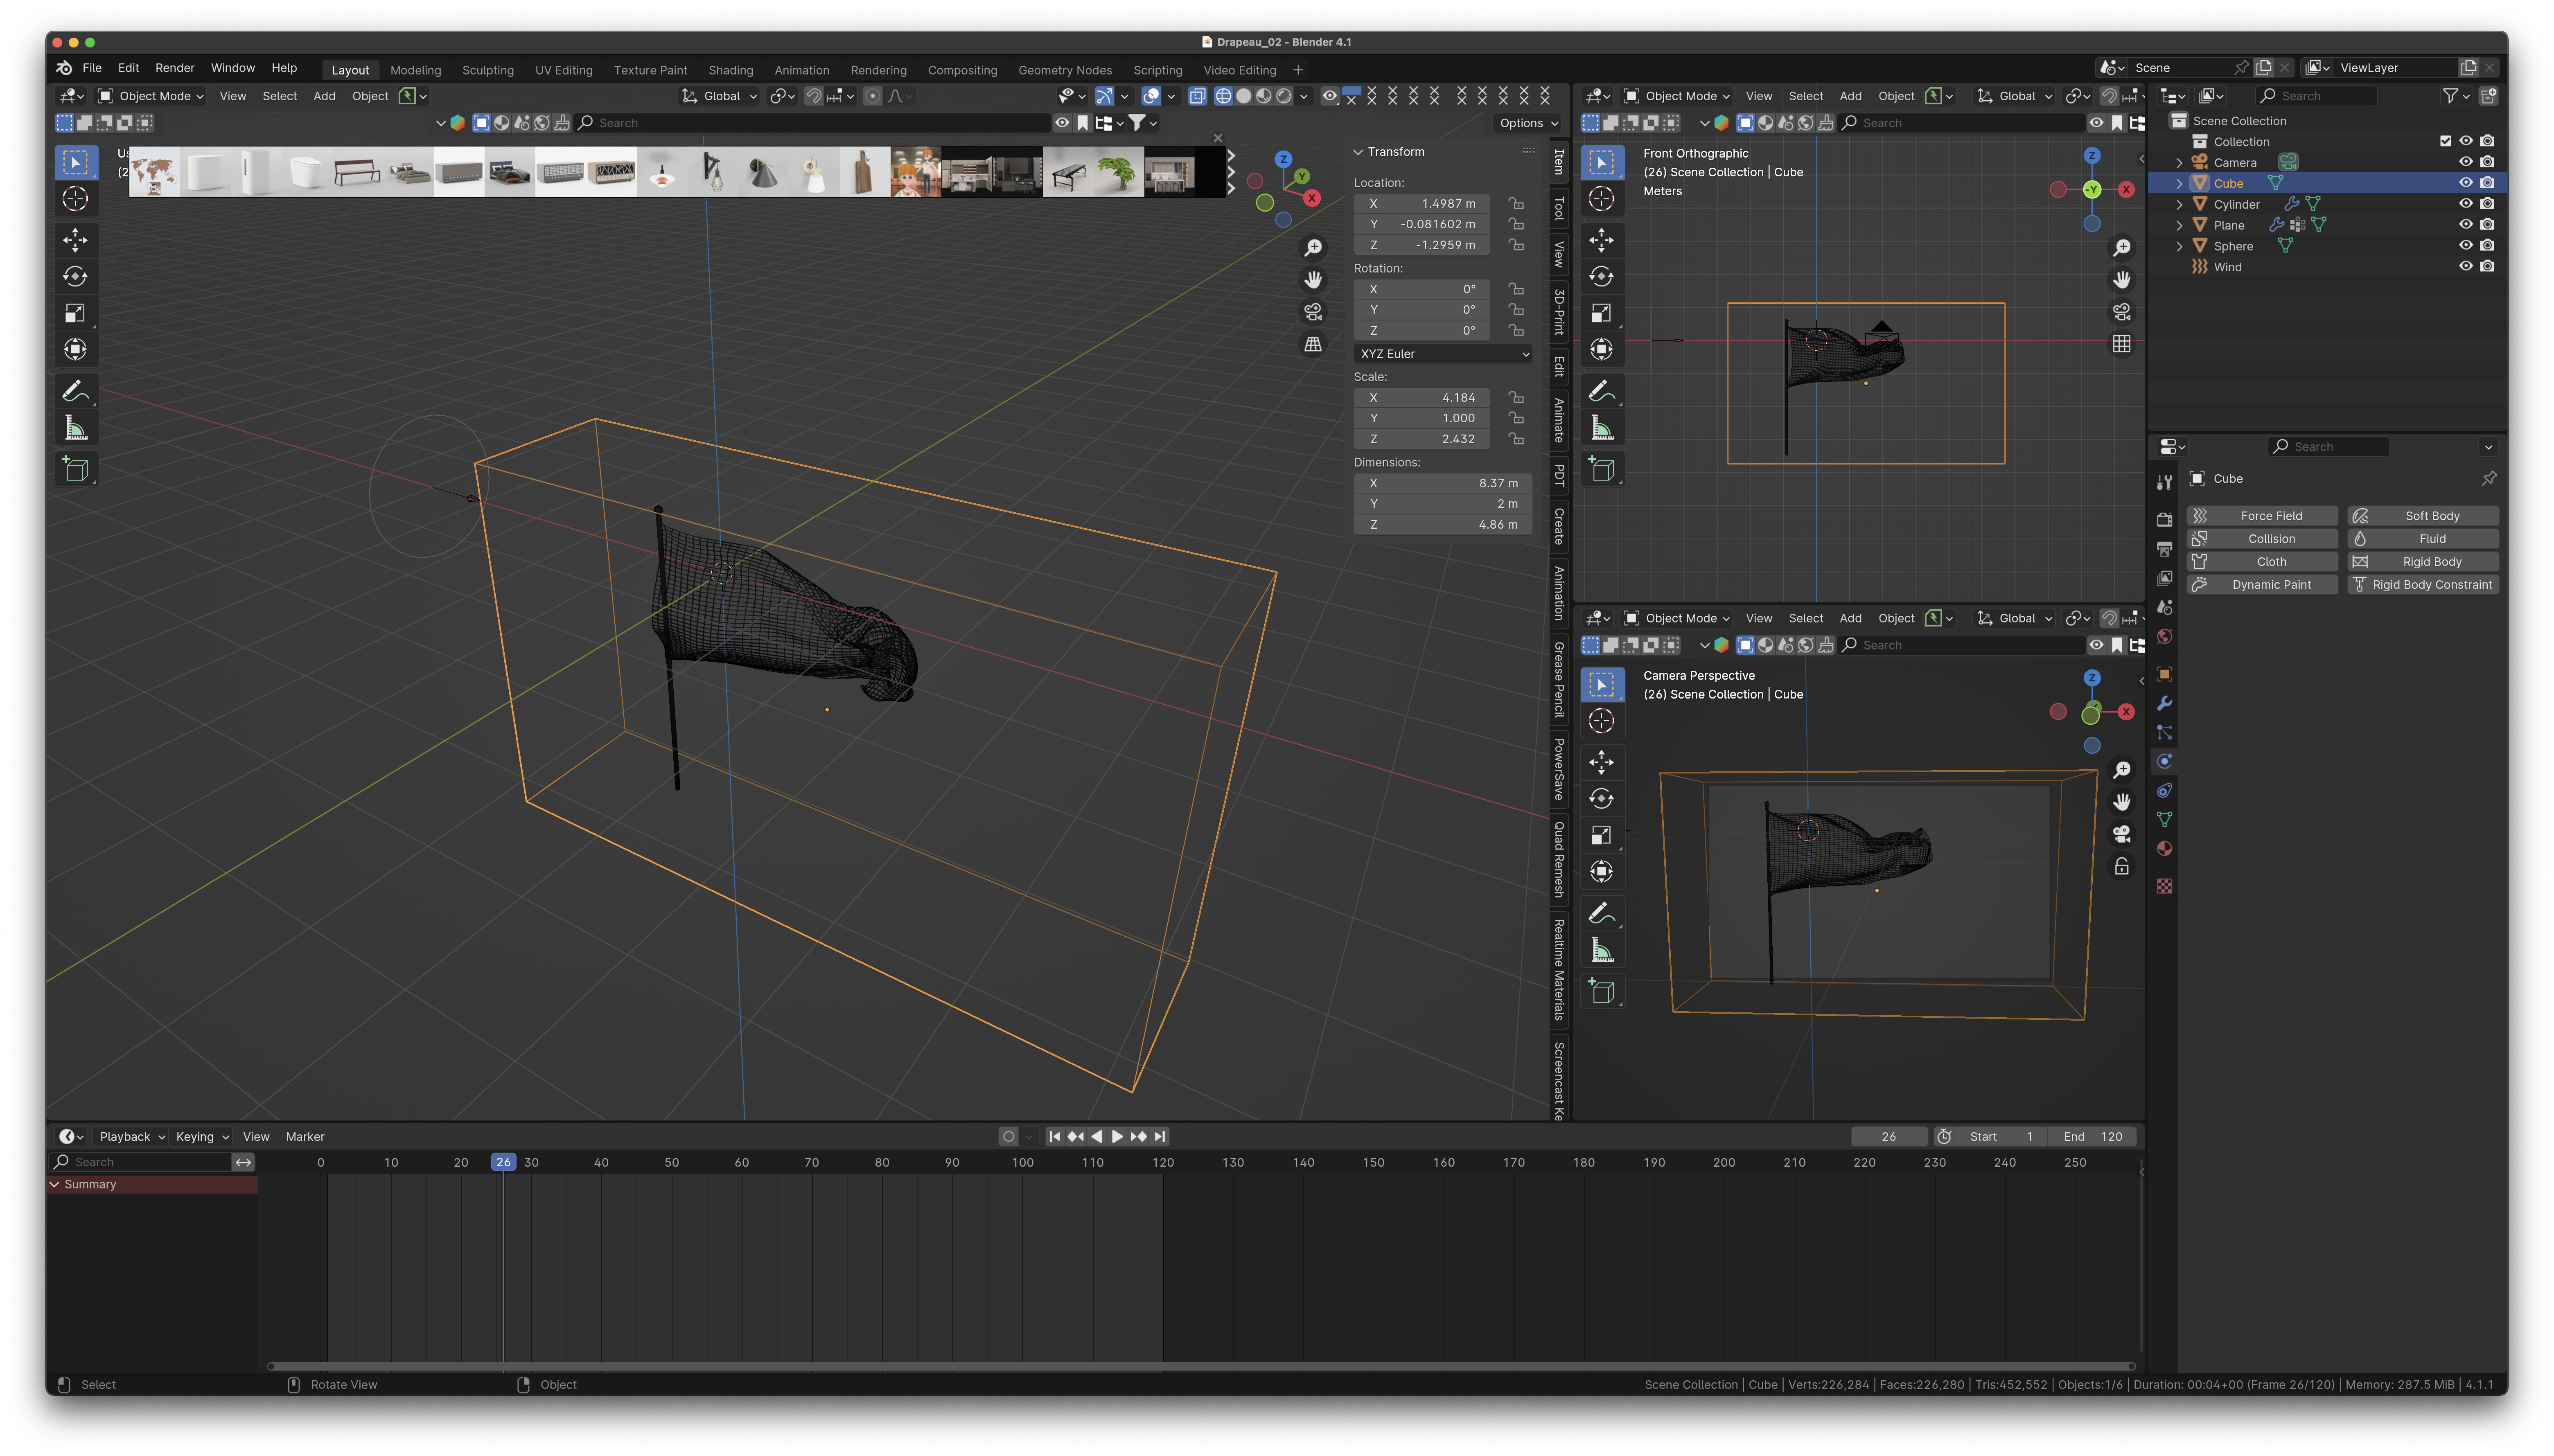Add Soft Body physics to Cube

[x=2423, y=516]
